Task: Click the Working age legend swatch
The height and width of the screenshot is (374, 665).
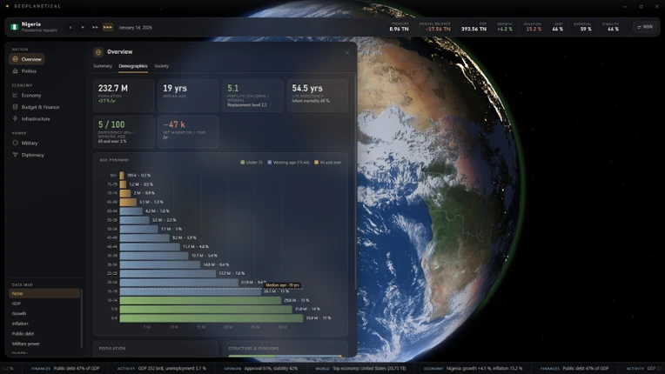Action: (270, 163)
